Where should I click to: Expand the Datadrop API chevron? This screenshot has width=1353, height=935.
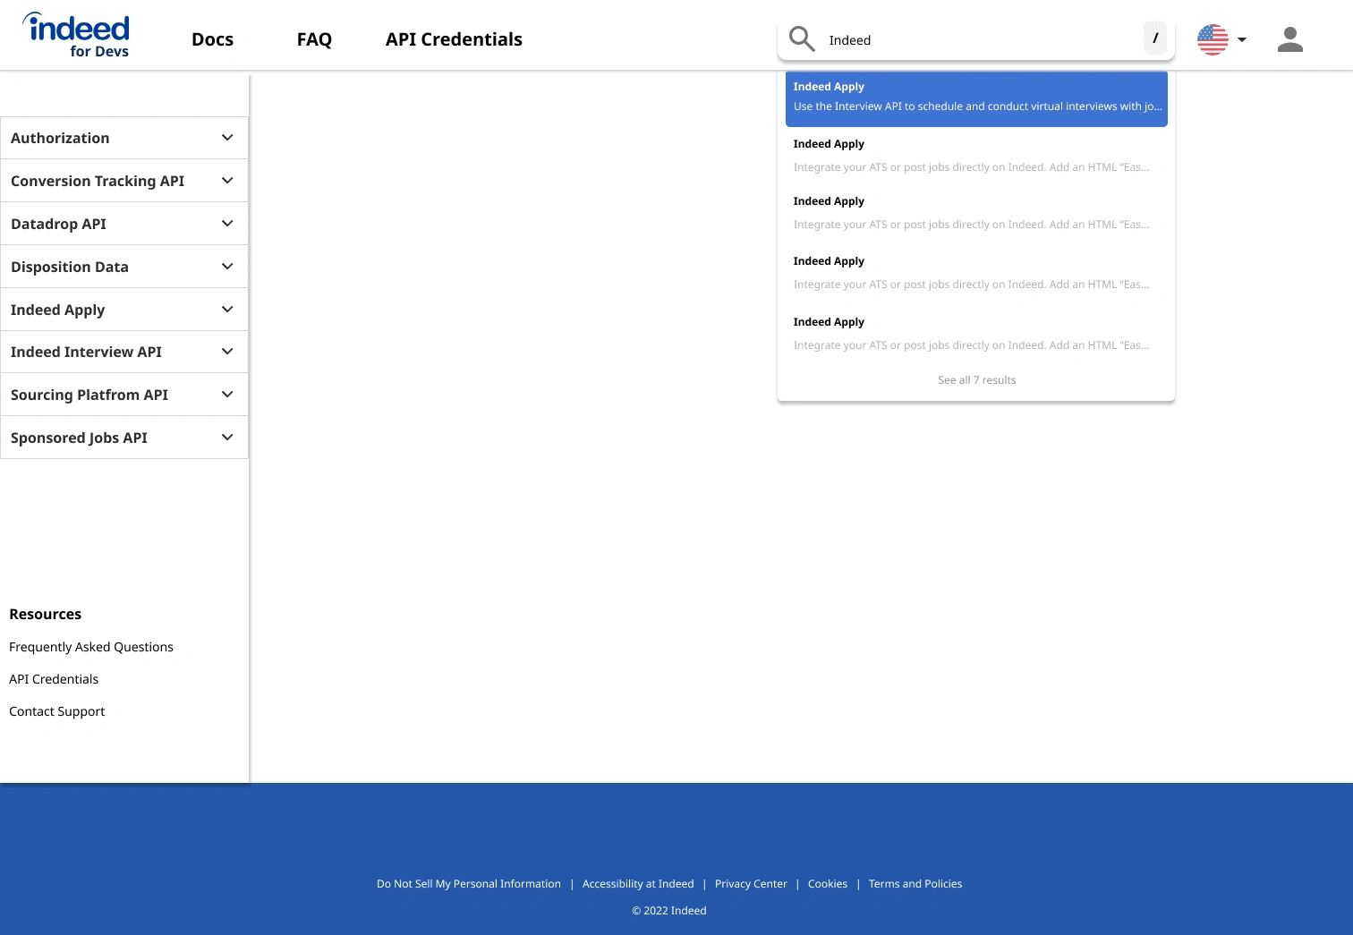click(x=227, y=224)
